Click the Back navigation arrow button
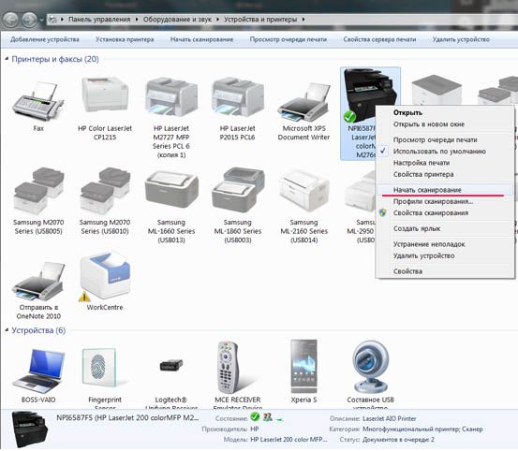The height and width of the screenshot is (451, 518). tap(10, 20)
